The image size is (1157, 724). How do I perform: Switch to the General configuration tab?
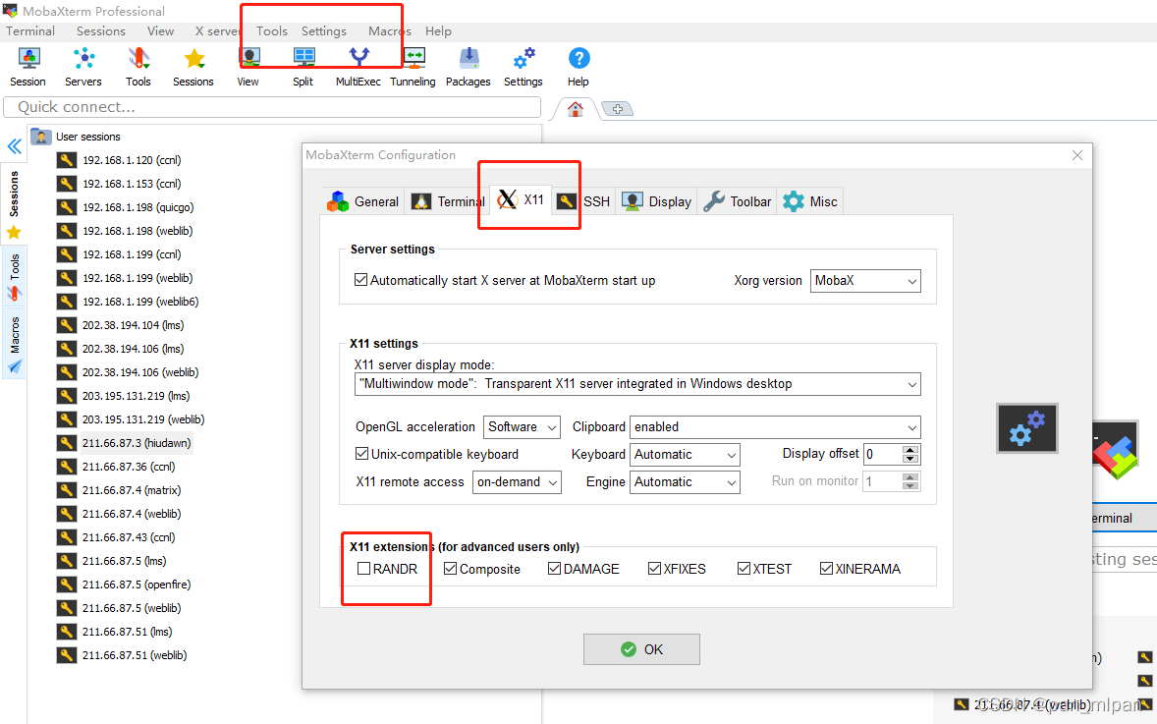click(x=363, y=201)
